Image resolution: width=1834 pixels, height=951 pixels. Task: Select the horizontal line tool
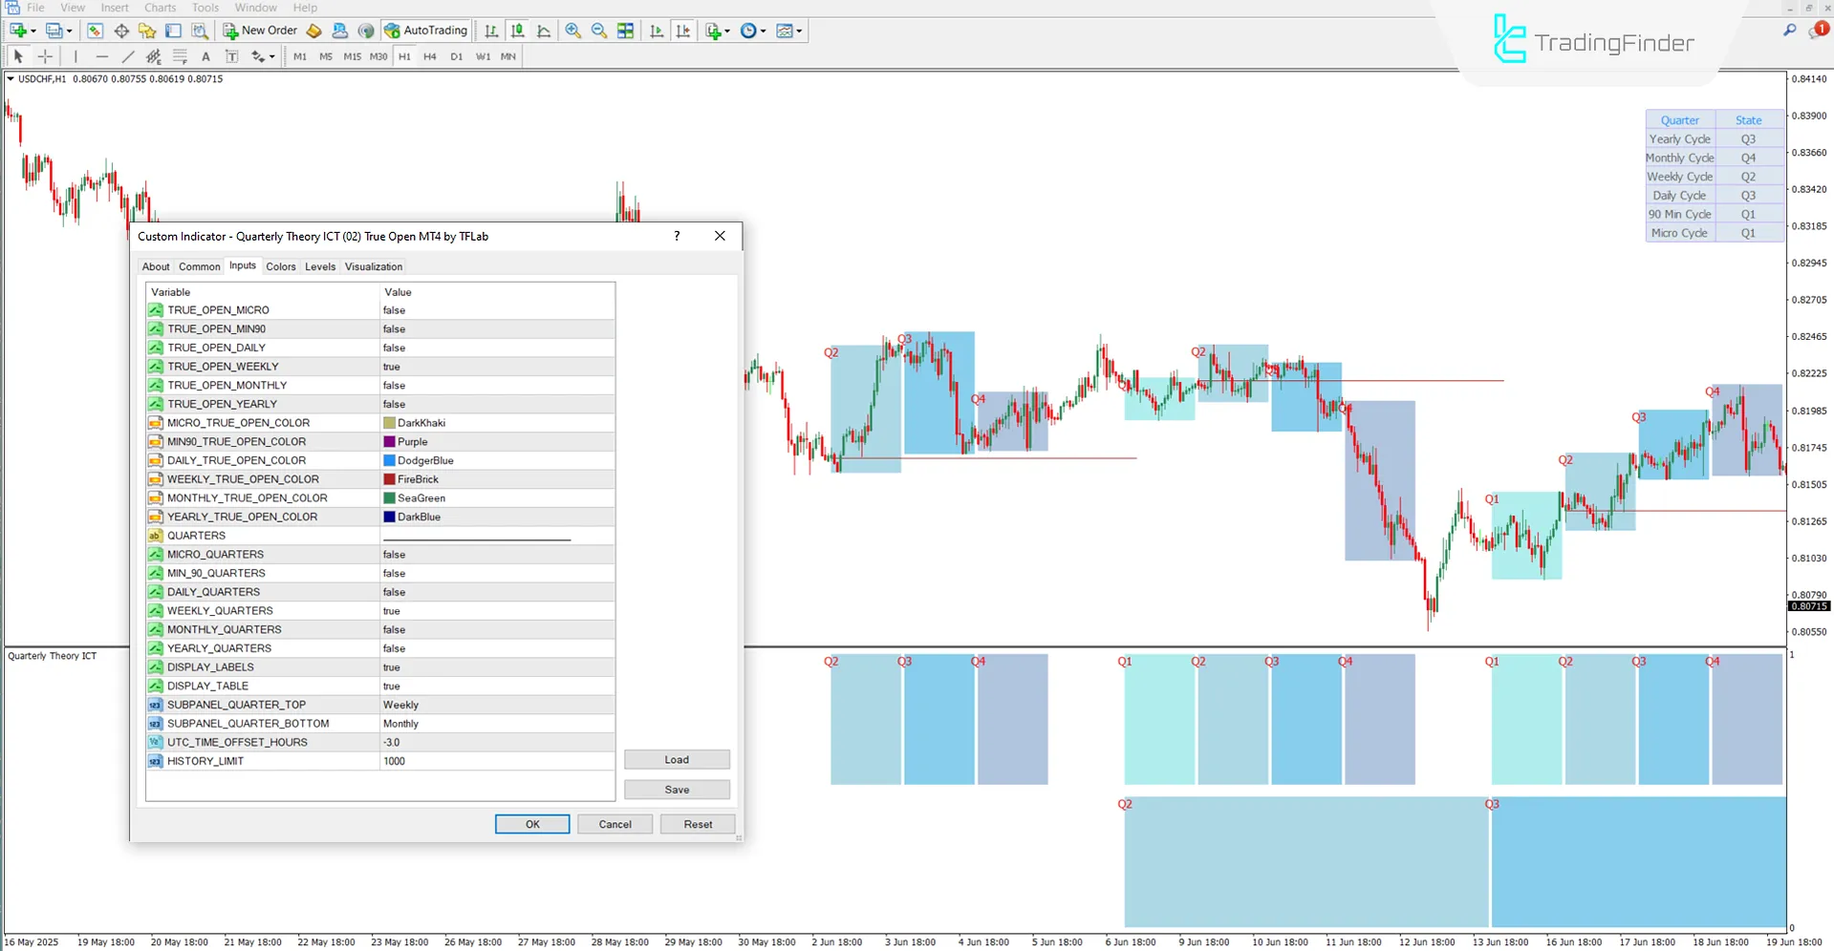pos(102,56)
